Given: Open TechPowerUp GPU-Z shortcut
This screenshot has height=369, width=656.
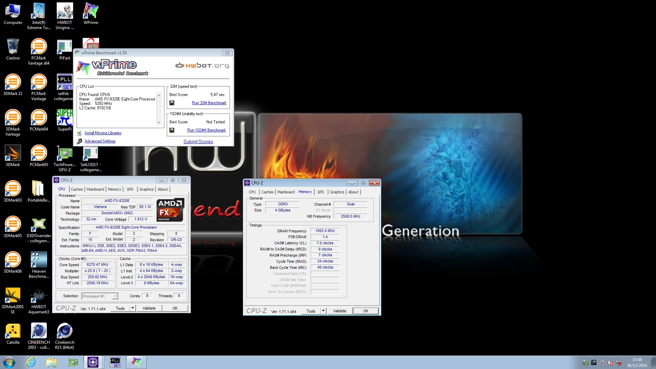Looking at the screenshot, I should (65, 158).
